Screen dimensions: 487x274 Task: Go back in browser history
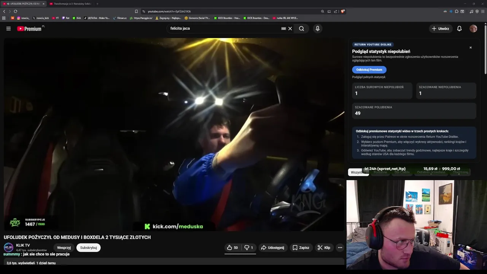tap(4, 11)
